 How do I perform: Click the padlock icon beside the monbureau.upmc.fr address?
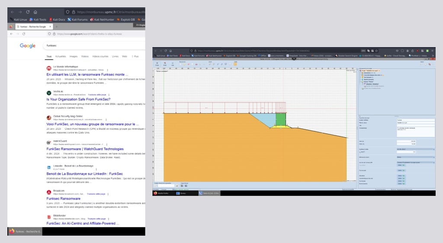[74, 12]
